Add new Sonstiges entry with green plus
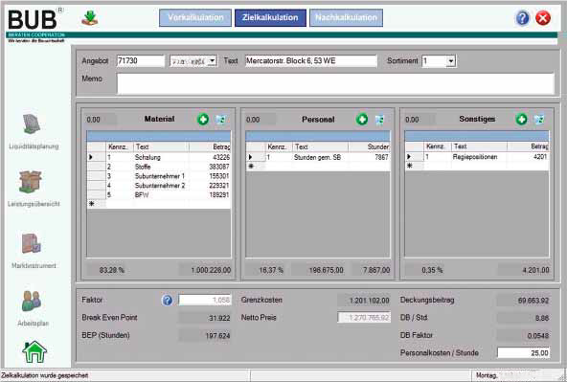Screen dimensions: 567x382 (521, 119)
